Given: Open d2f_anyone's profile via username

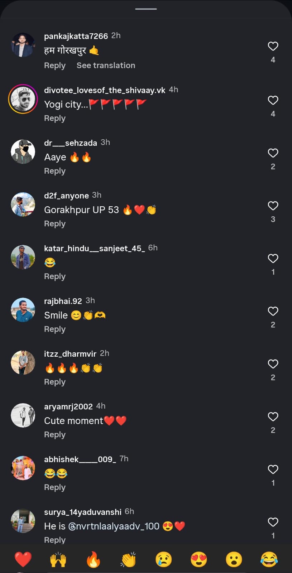Looking at the screenshot, I should (66, 196).
